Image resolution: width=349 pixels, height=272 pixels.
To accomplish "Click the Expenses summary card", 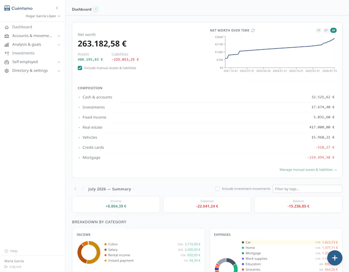I will tap(207, 204).
